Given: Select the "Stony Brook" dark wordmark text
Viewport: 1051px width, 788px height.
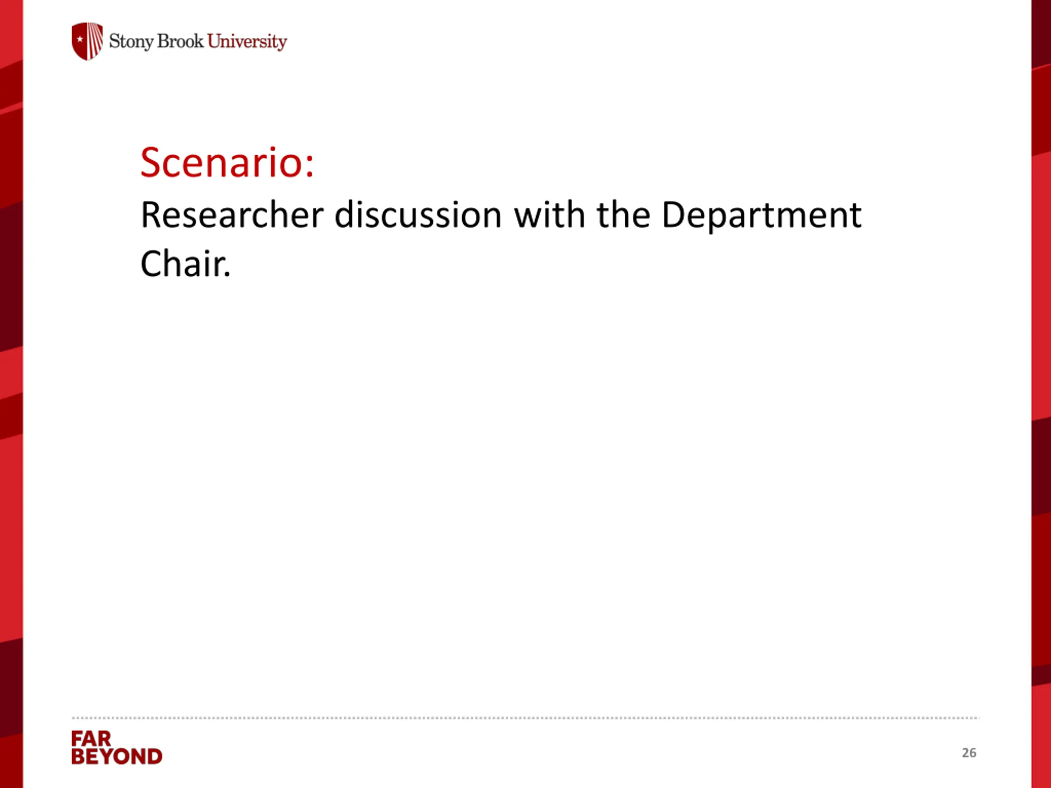Looking at the screenshot, I should coord(156,41).
